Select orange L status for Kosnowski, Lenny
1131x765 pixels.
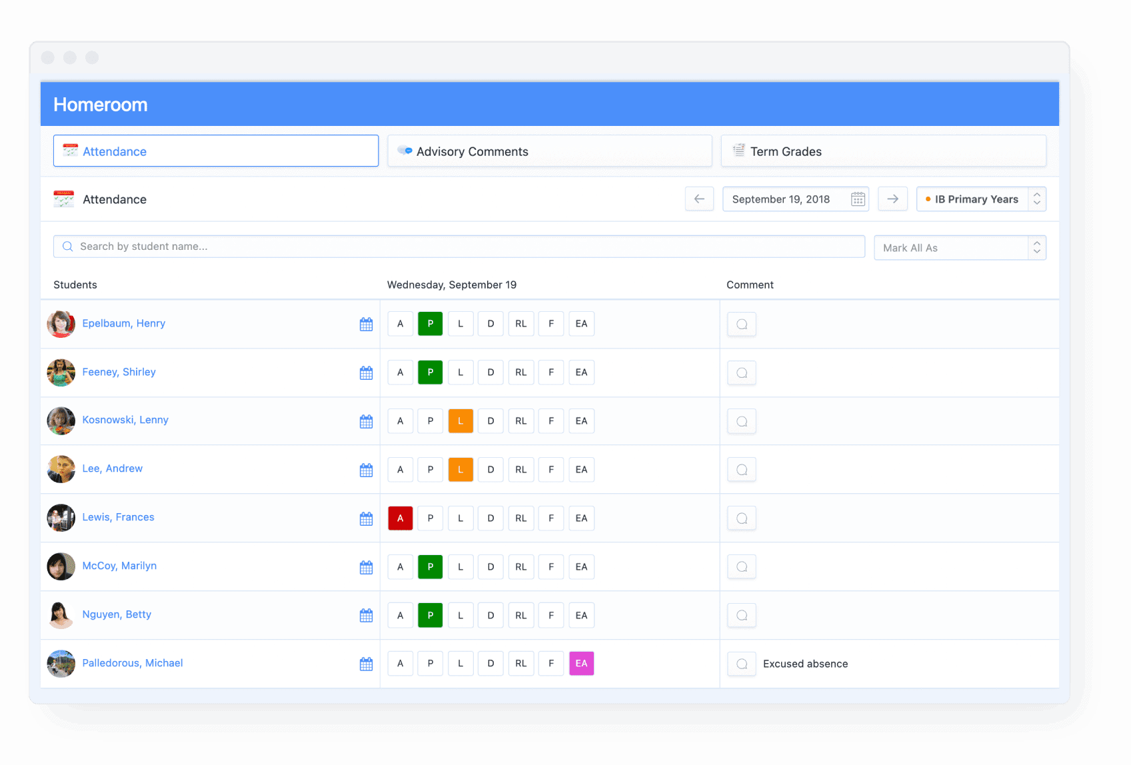(x=461, y=421)
